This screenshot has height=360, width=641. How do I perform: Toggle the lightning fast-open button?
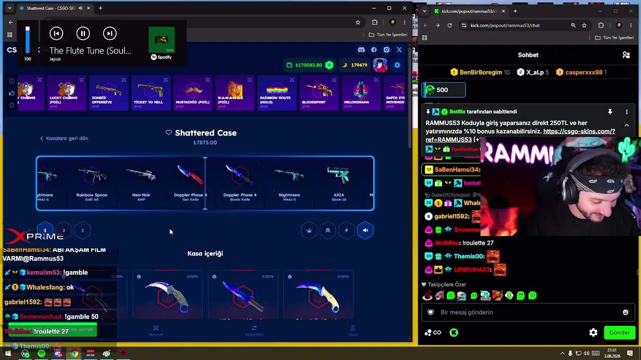[347, 230]
